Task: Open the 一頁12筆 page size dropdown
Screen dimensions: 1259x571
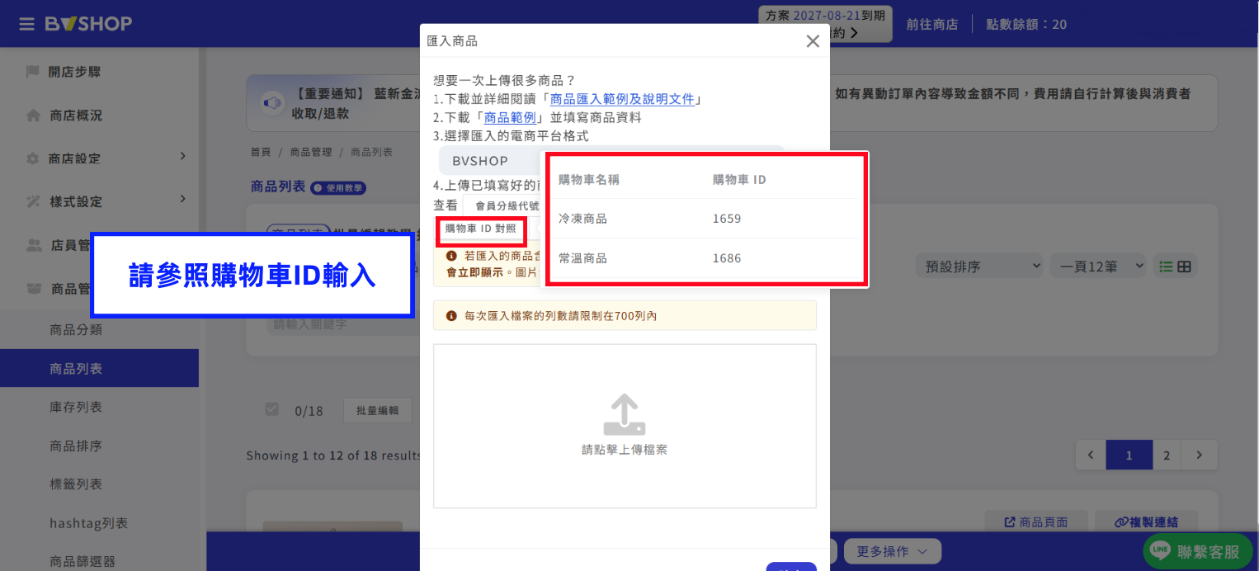Action: tap(1098, 267)
